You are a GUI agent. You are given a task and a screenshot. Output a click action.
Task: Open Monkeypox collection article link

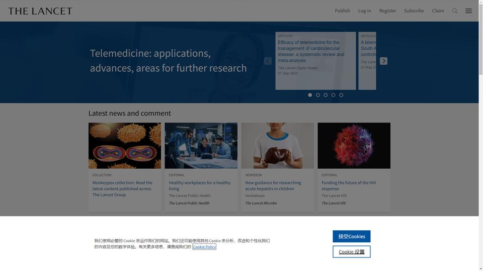[x=122, y=189]
